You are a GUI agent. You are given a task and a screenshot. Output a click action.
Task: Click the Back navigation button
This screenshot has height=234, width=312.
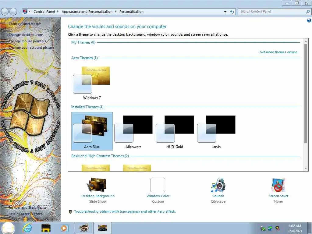click(5, 12)
